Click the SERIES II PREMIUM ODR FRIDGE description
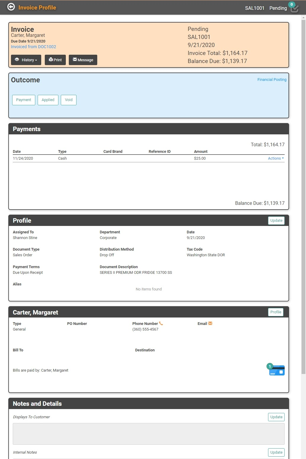The width and height of the screenshot is (306, 459). [136, 273]
